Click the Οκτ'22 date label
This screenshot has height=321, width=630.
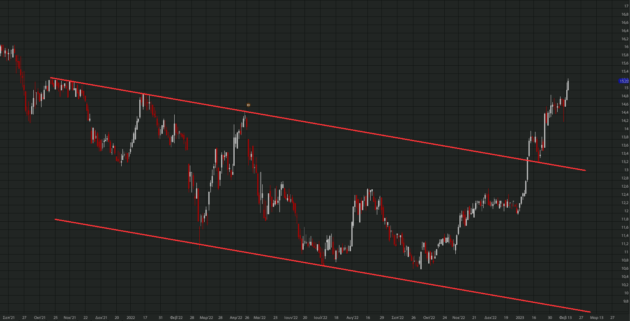coord(429,318)
